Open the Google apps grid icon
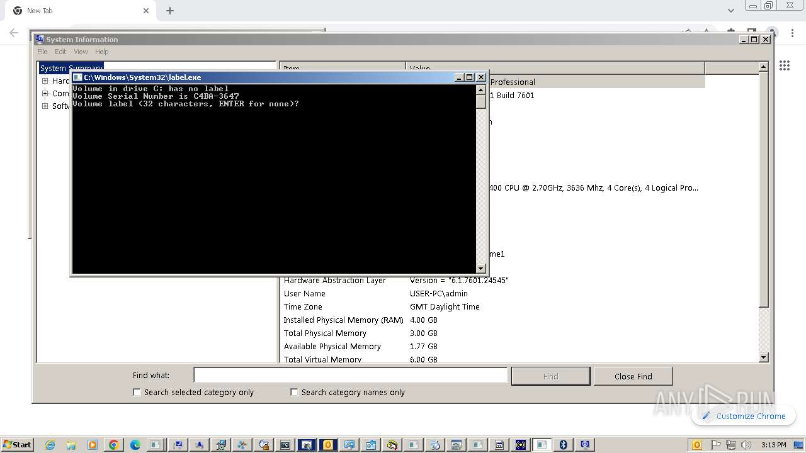The image size is (806, 453). click(785, 65)
